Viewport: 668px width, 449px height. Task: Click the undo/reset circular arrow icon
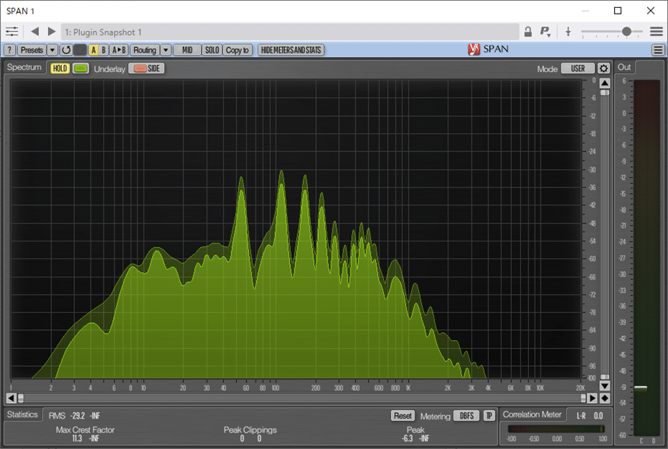click(x=66, y=50)
